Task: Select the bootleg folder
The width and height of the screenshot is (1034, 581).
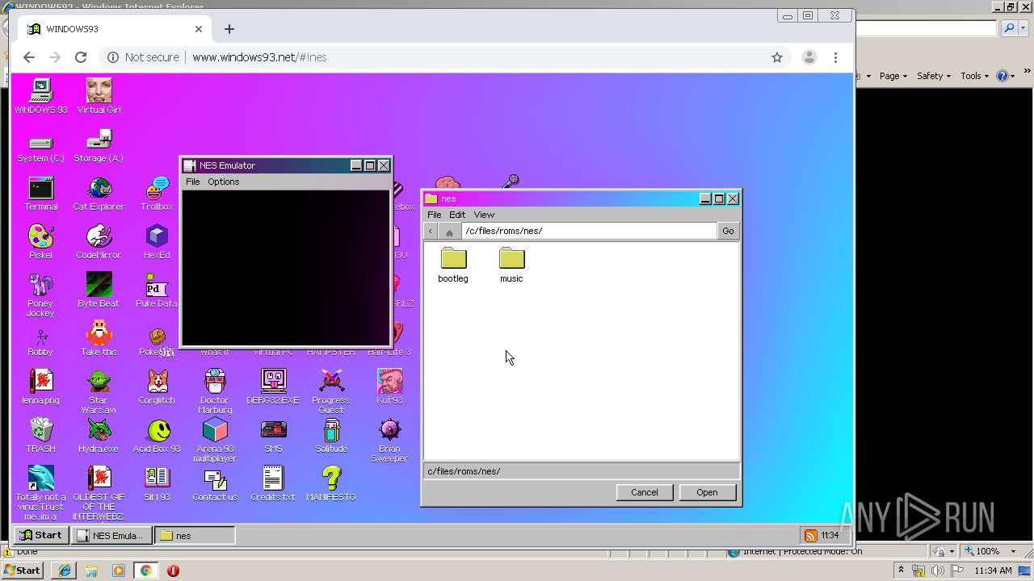Action: point(453,265)
